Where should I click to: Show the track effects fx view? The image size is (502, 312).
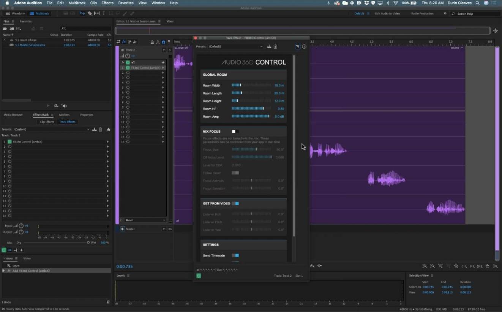click(x=124, y=42)
